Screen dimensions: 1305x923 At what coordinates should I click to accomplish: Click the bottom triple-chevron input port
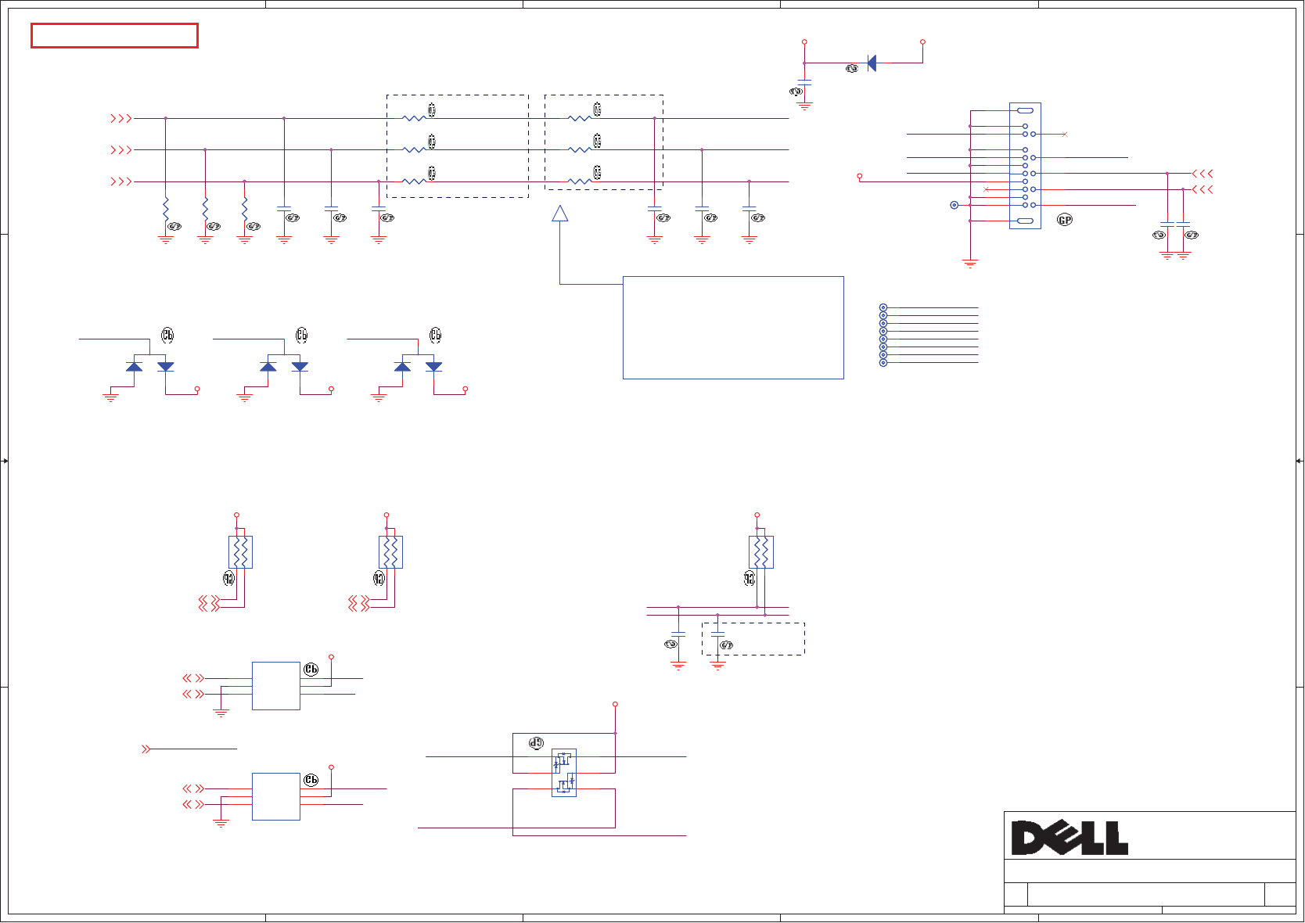click(121, 181)
